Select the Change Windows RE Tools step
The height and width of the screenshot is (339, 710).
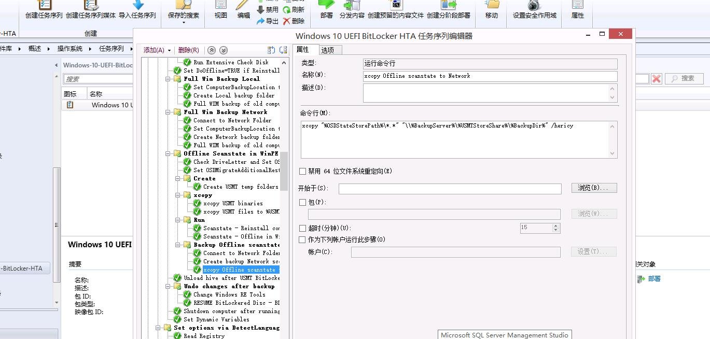[x=229, y=294]
